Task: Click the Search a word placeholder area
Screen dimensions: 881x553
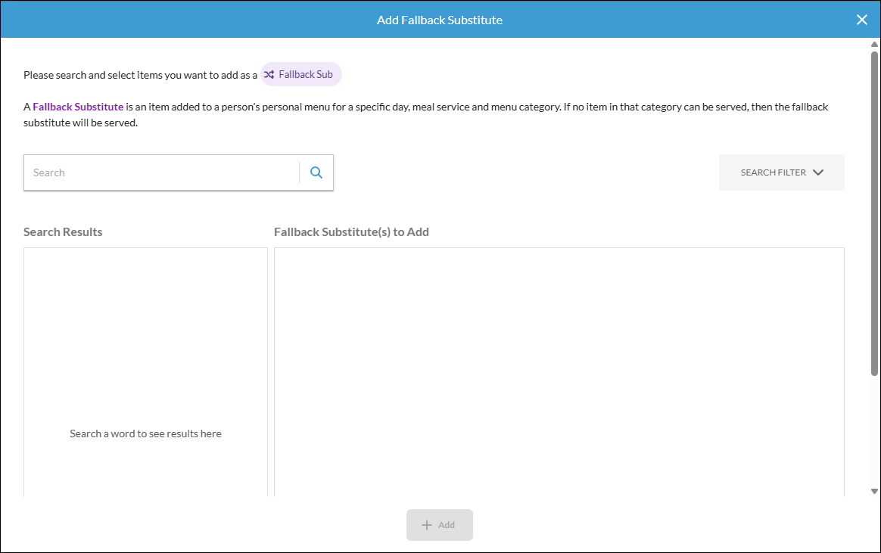Action: coord(145,433)
